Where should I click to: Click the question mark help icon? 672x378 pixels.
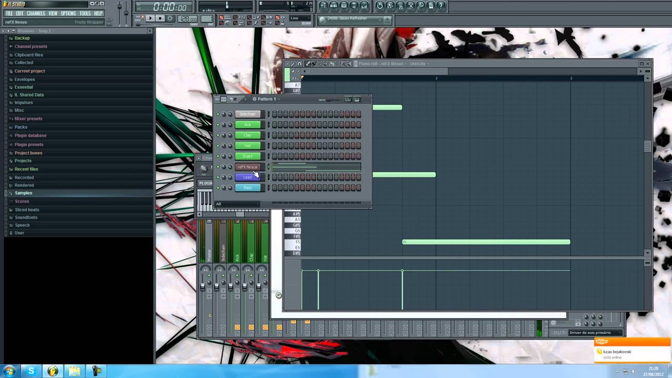pyautogui.click(x=441, y=6)
